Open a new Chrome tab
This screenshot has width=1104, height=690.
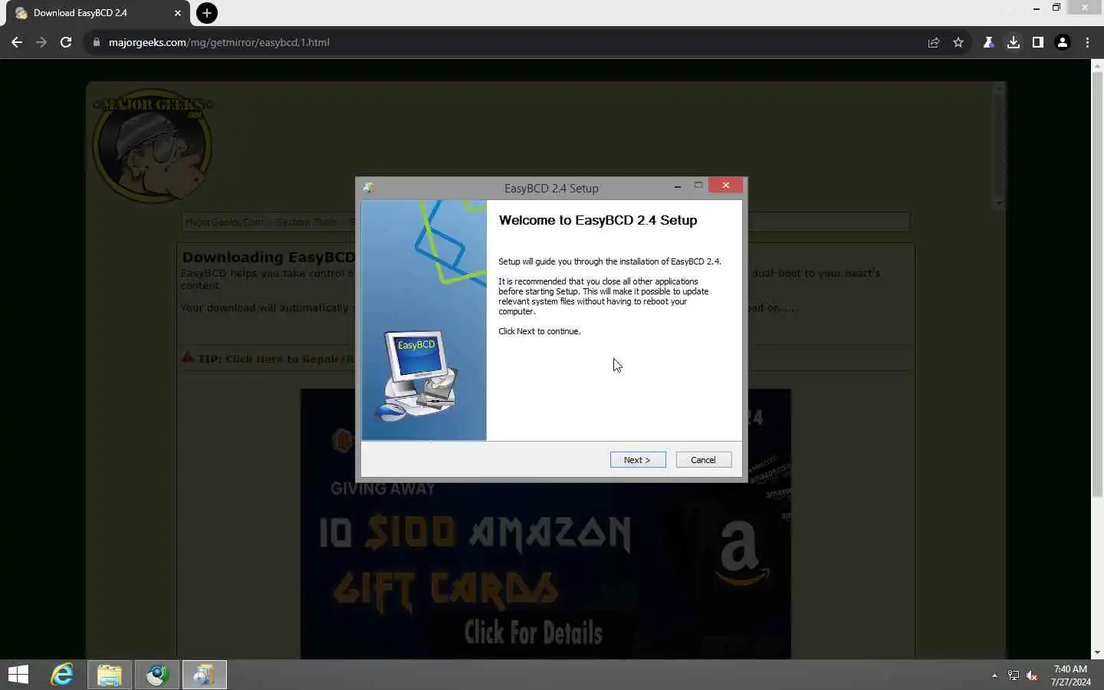tap(207, 13)
